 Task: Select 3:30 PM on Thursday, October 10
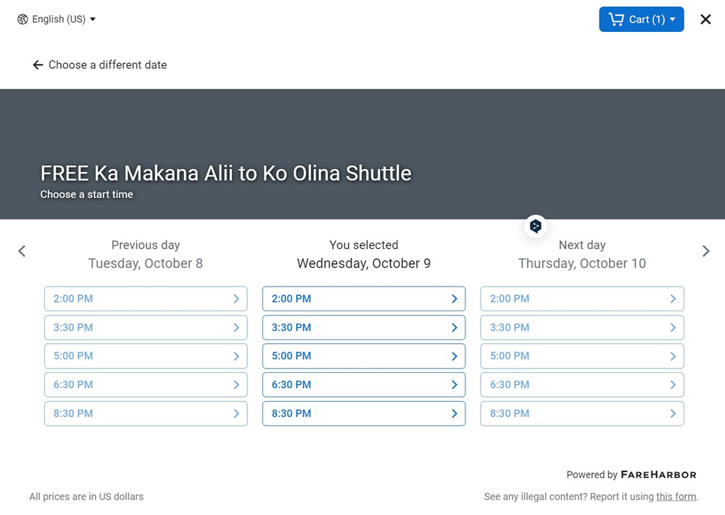tap(581, 328)
